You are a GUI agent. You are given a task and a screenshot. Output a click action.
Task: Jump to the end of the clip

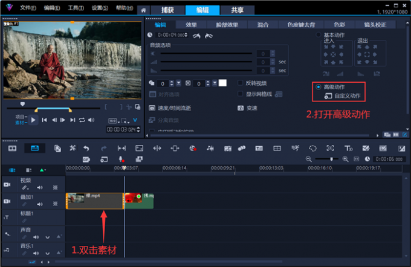click(x=73, y=120)
